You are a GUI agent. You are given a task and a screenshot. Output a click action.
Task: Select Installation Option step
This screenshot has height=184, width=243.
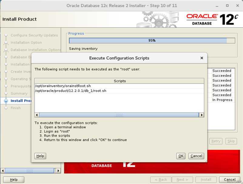26,42
